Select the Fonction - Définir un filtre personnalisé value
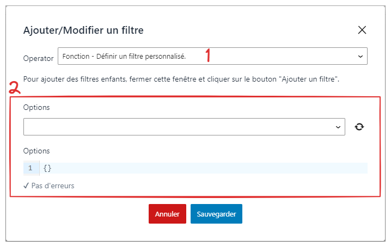This screenshot has width=391, height=247. point(124,57)
